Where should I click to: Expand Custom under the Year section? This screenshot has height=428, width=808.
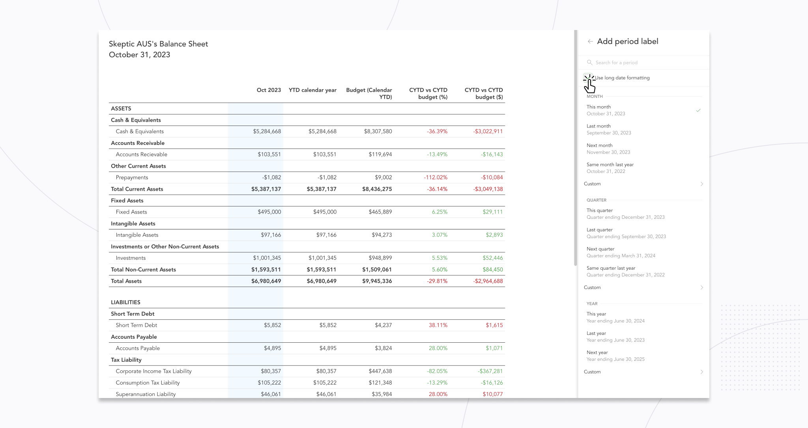point(643,372)
